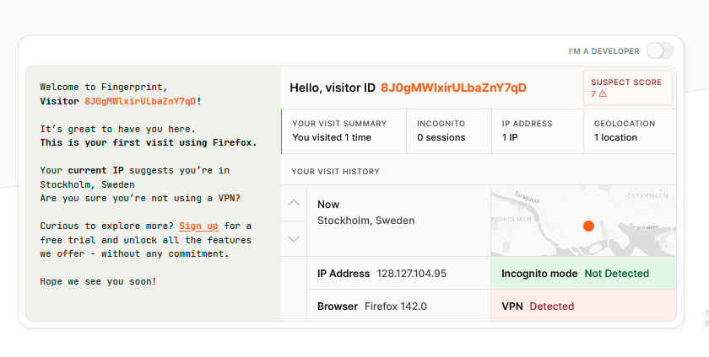This screenshot has width=709, height=357.
Task: Select the IP Address summary cell
Action: [x=538, y=131]
